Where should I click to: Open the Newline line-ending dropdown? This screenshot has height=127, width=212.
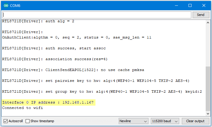(x=133, y=121)
